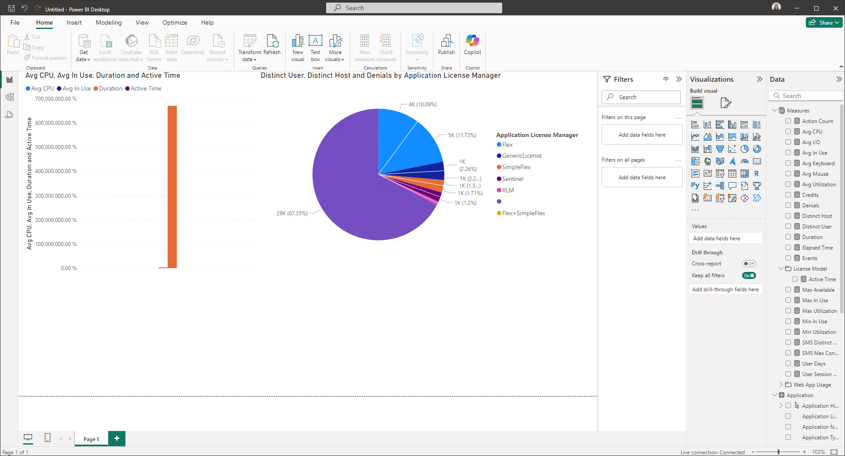845x456 pixels.
Task: Turn off Keep all filters
Action: coord(749,275)
